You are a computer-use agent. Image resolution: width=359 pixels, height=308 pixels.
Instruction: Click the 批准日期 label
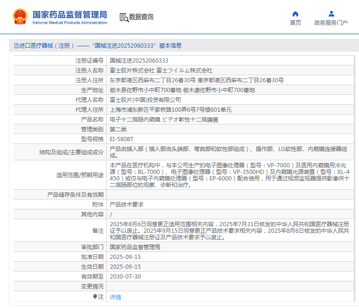[x=92, y=257]
